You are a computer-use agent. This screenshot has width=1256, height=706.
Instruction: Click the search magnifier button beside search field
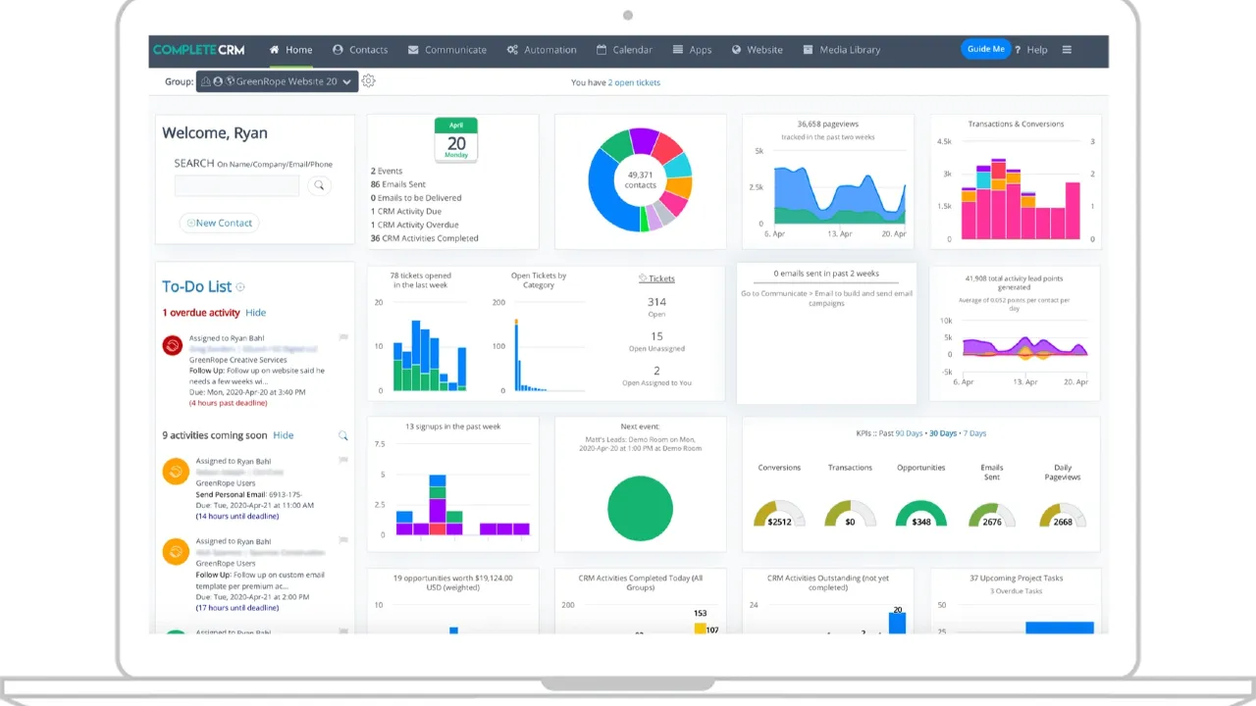(x=319, y=185)
